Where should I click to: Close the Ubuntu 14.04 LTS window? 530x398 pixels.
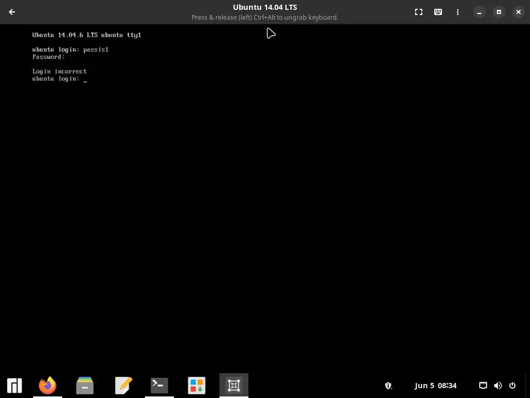coord(518,12)
